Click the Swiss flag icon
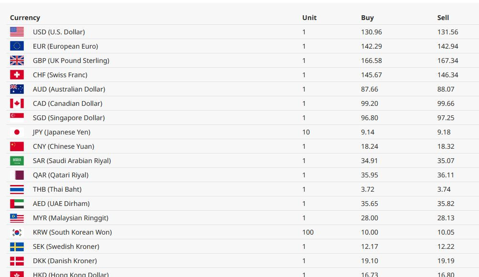Screen dimensions: 479x277 tap(17, 75)
